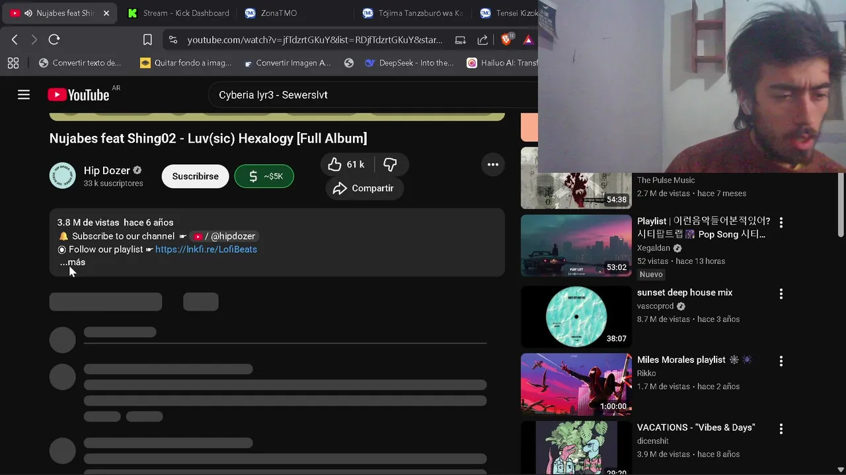
Task: Open the lnkfi.re/LofiBeats link
Action: 206,249
